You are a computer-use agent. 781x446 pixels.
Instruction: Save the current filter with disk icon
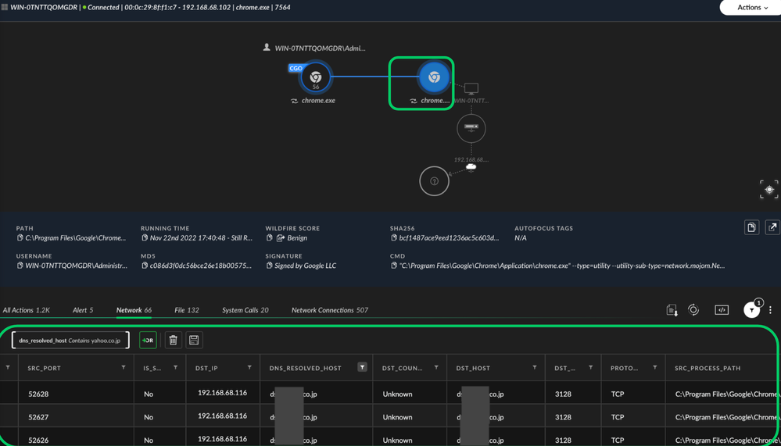click(x=194, y=340)
